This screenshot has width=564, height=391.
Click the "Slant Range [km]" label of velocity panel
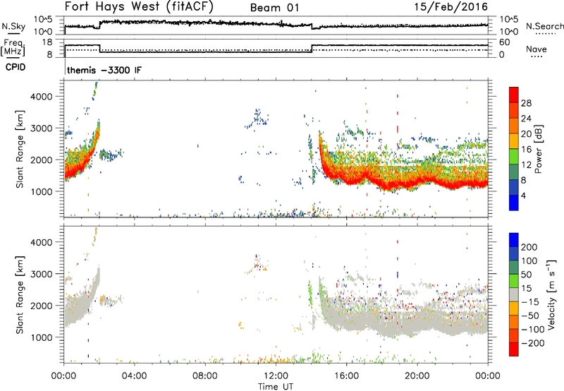[20, 295]
